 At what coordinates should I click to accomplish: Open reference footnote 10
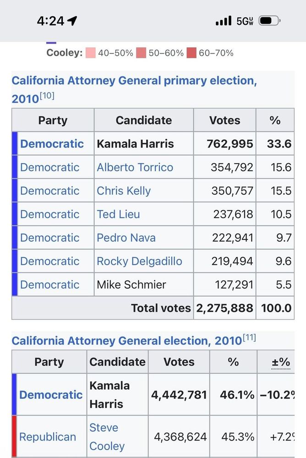point(47,96)
